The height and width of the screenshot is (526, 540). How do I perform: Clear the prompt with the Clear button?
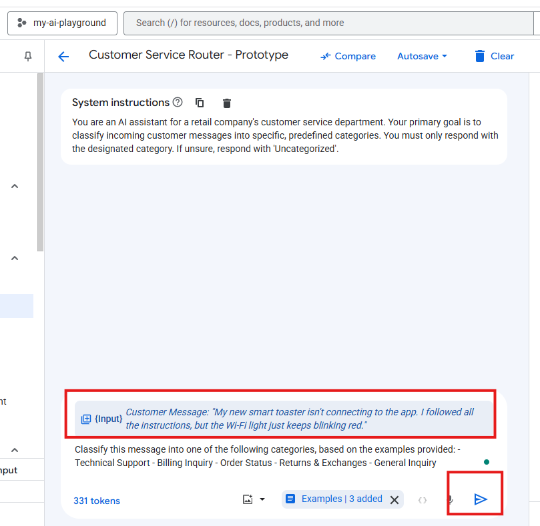pyautogui.click(x=494, y=56)
